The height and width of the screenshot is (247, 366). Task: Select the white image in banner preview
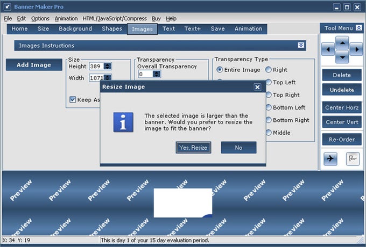pos(183,203)
